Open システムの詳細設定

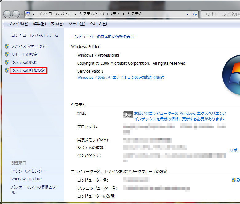[28, 70]
